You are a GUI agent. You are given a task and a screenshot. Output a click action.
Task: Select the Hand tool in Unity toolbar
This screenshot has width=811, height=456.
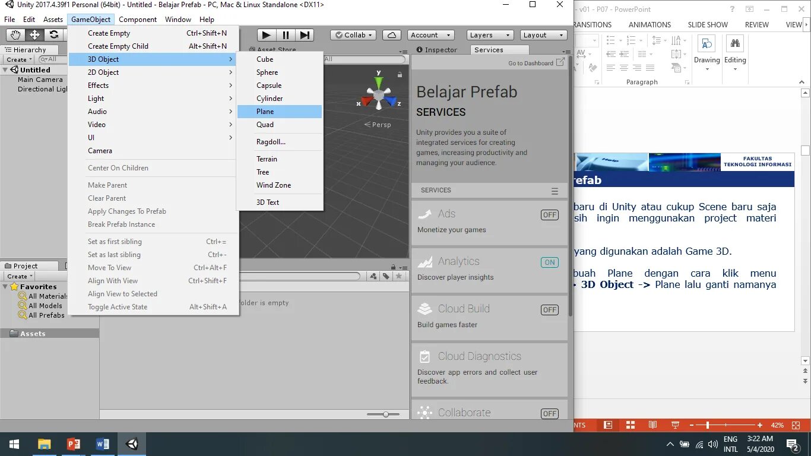point(16,35)
